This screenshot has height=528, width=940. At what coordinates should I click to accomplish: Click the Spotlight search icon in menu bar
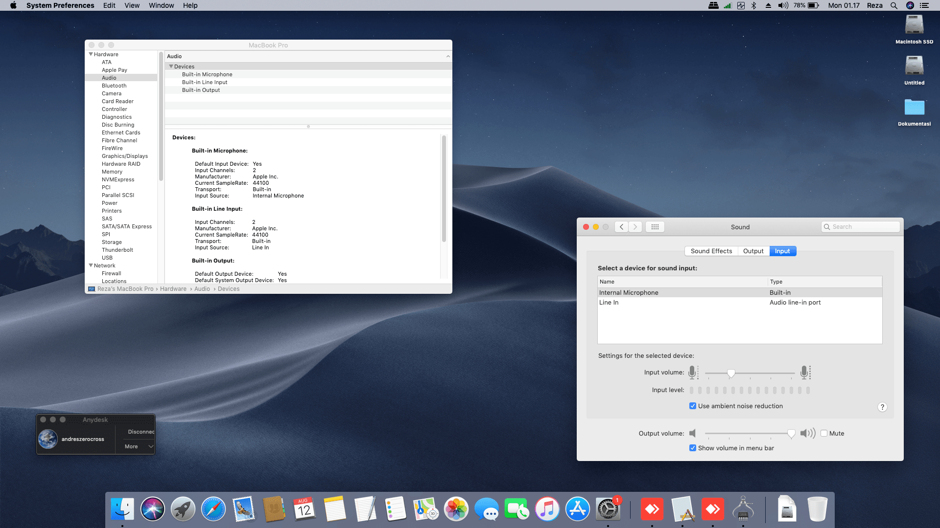coord(893,5)
